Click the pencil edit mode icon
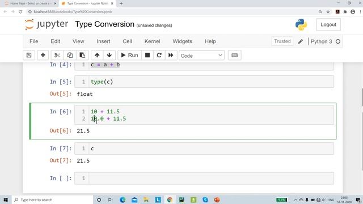The image size is (363, 204). coord(301,41)
